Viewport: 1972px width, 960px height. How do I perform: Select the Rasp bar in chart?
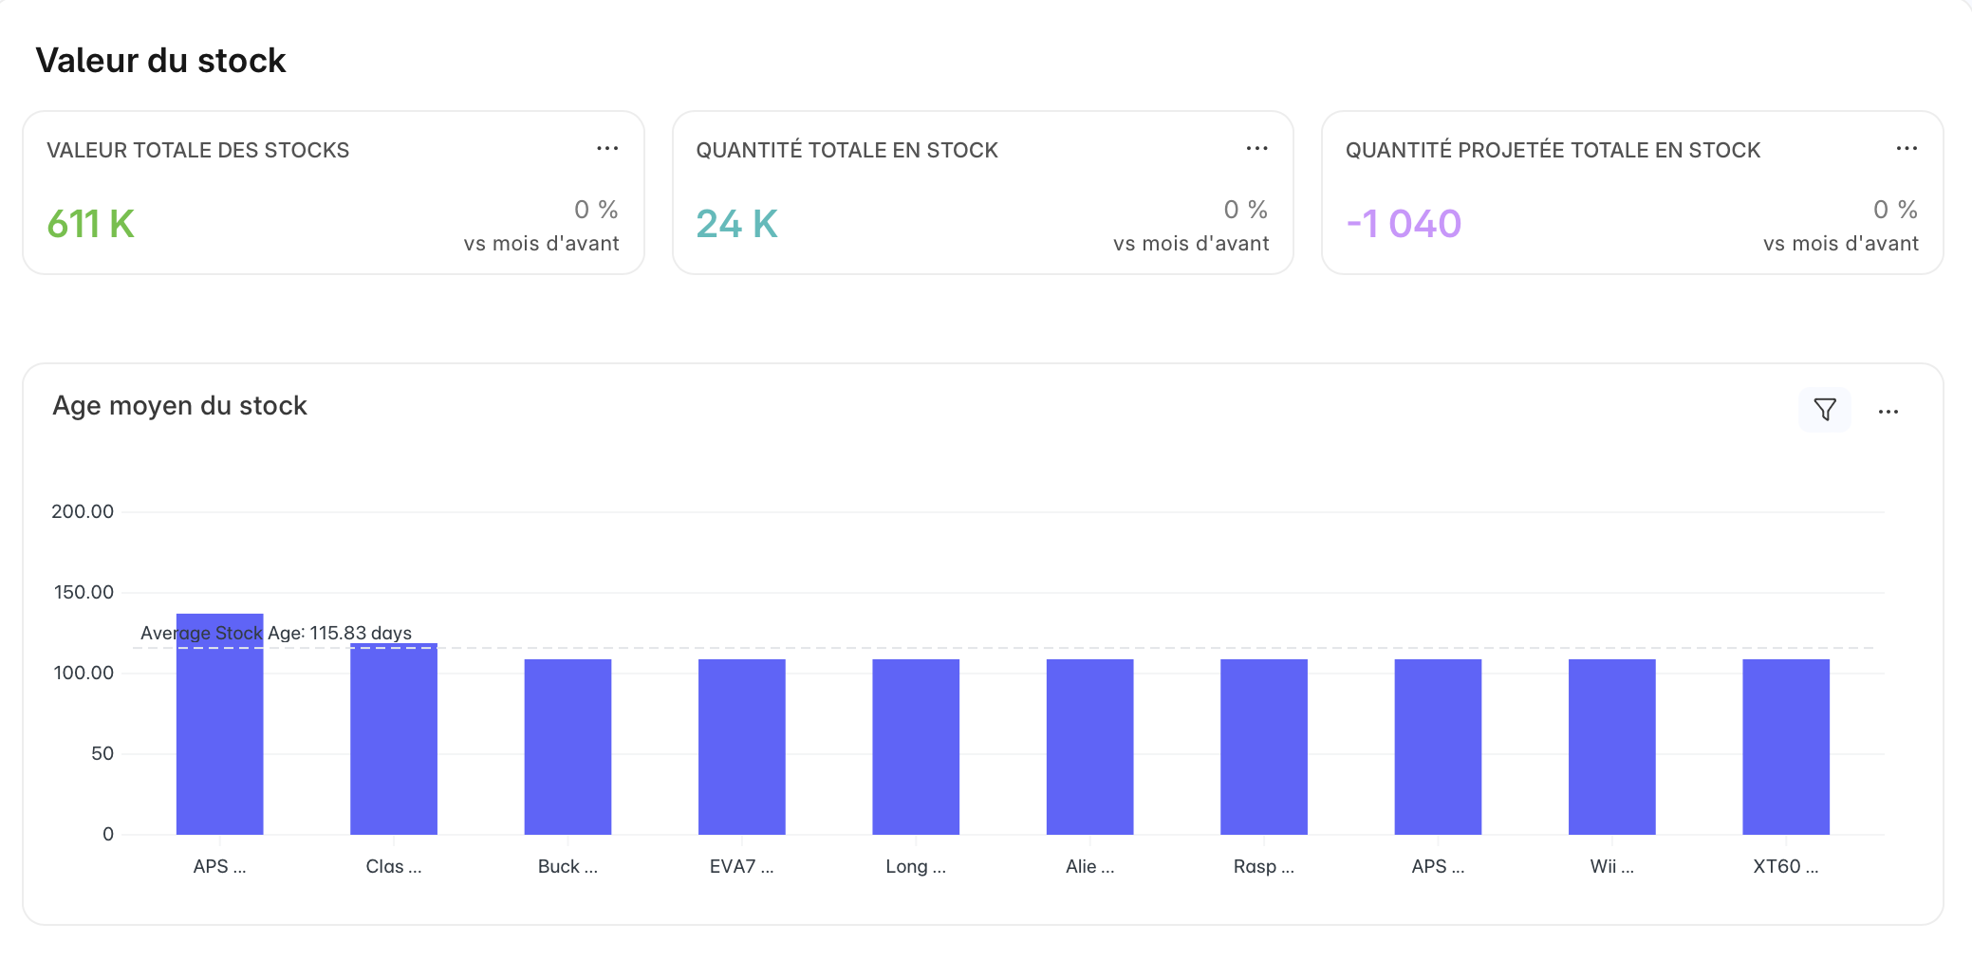click(x=1264, y=747)
